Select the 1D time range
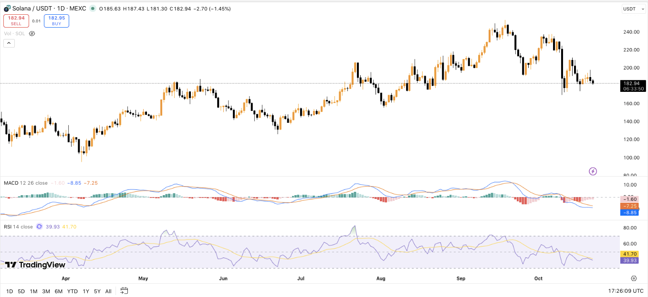 coord(10,291)
